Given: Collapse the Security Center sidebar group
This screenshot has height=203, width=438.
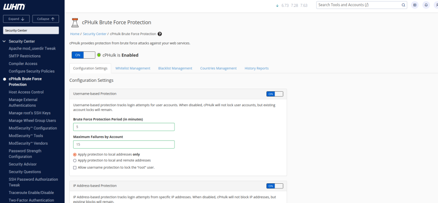Looking at the screenshot, I should click(x=5, y=41).
